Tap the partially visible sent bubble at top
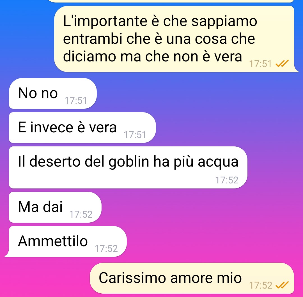 point(170,1)
